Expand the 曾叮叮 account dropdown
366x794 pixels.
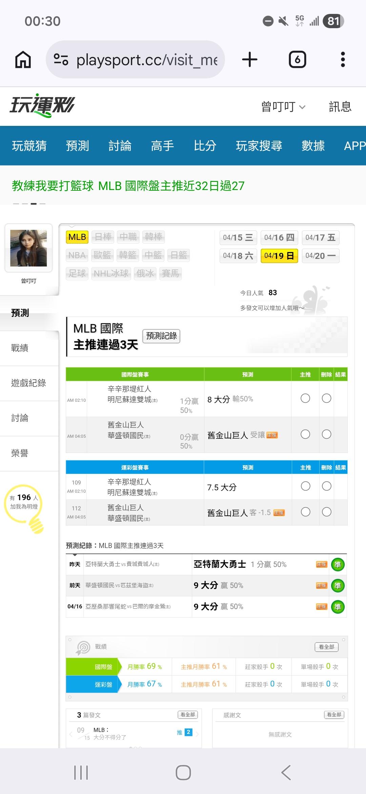(283, 107)
